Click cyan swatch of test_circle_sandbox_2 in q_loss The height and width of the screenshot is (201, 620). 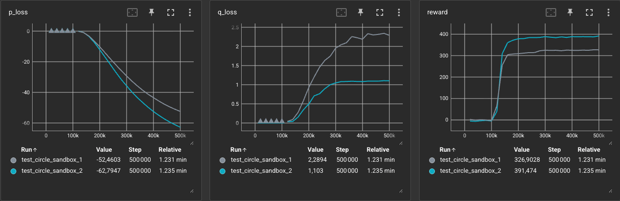coord(222,170)
